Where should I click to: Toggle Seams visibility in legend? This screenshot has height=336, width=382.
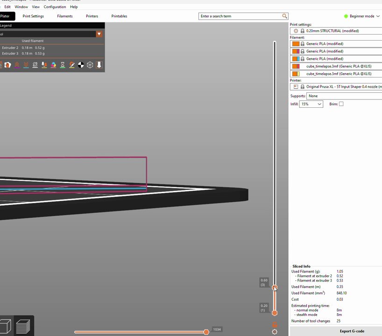[35, 65]
